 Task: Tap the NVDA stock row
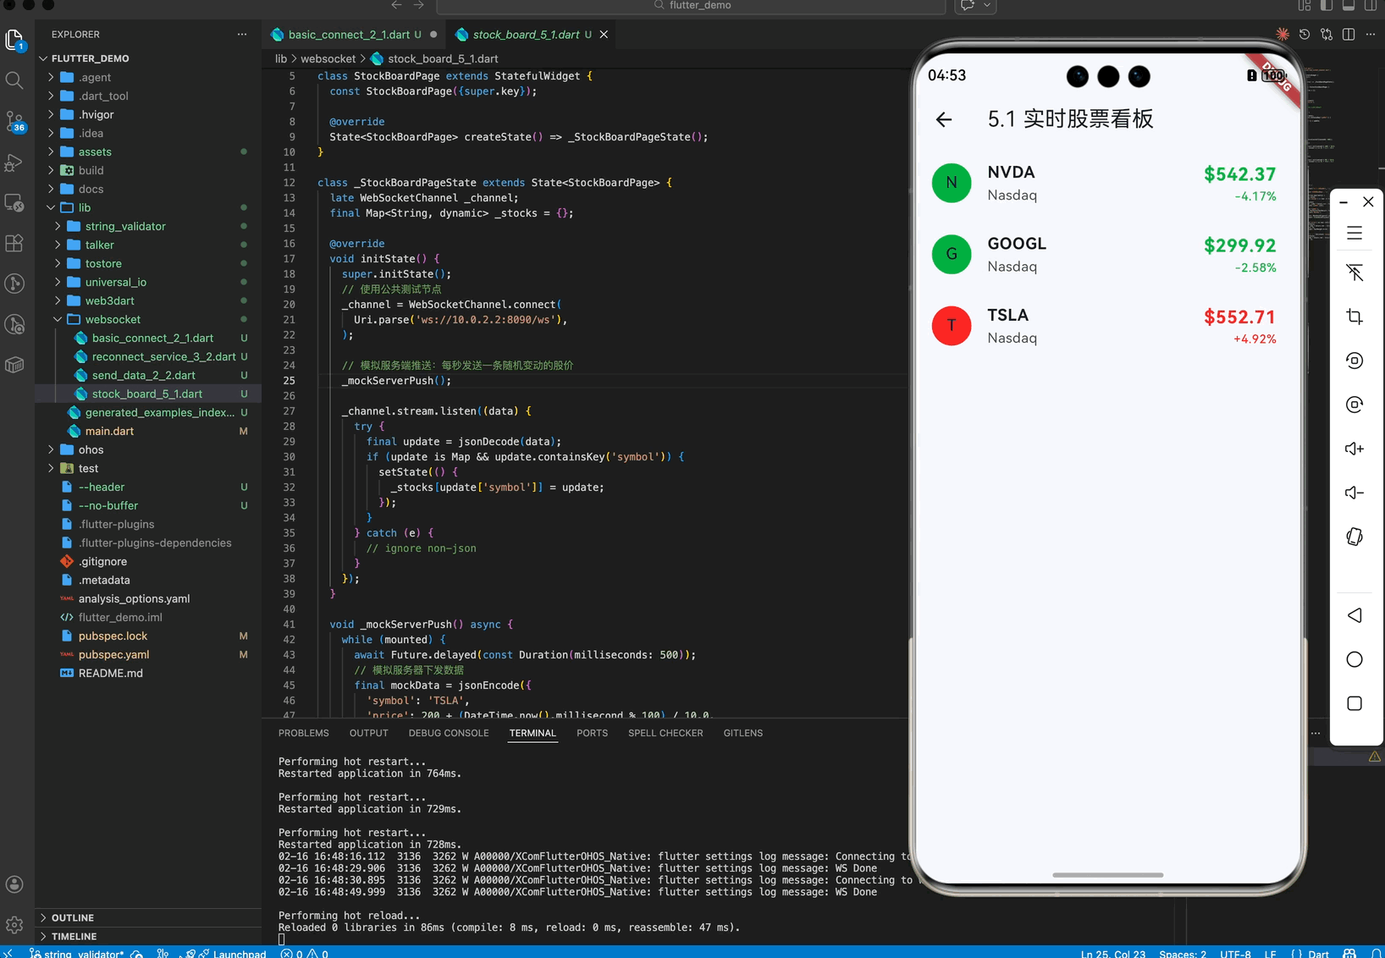pos(1107,183)
